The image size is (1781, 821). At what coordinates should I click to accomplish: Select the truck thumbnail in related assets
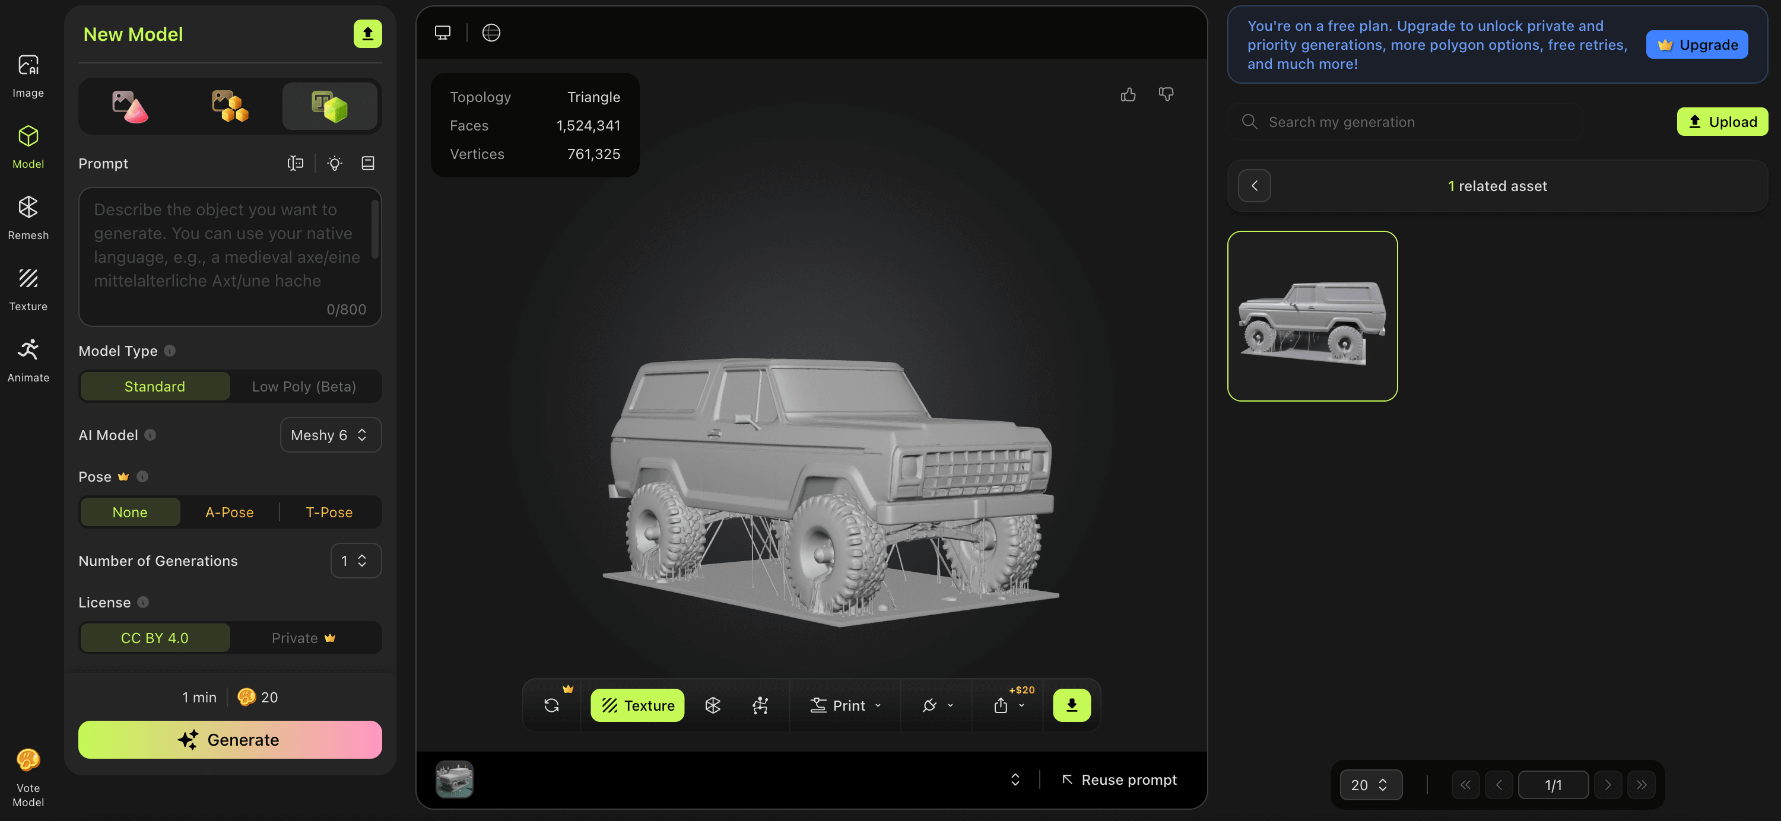tap(1312, 316)
